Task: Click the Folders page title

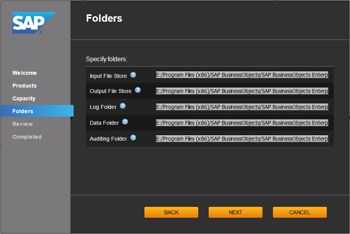Action: (x=104, y=18)
